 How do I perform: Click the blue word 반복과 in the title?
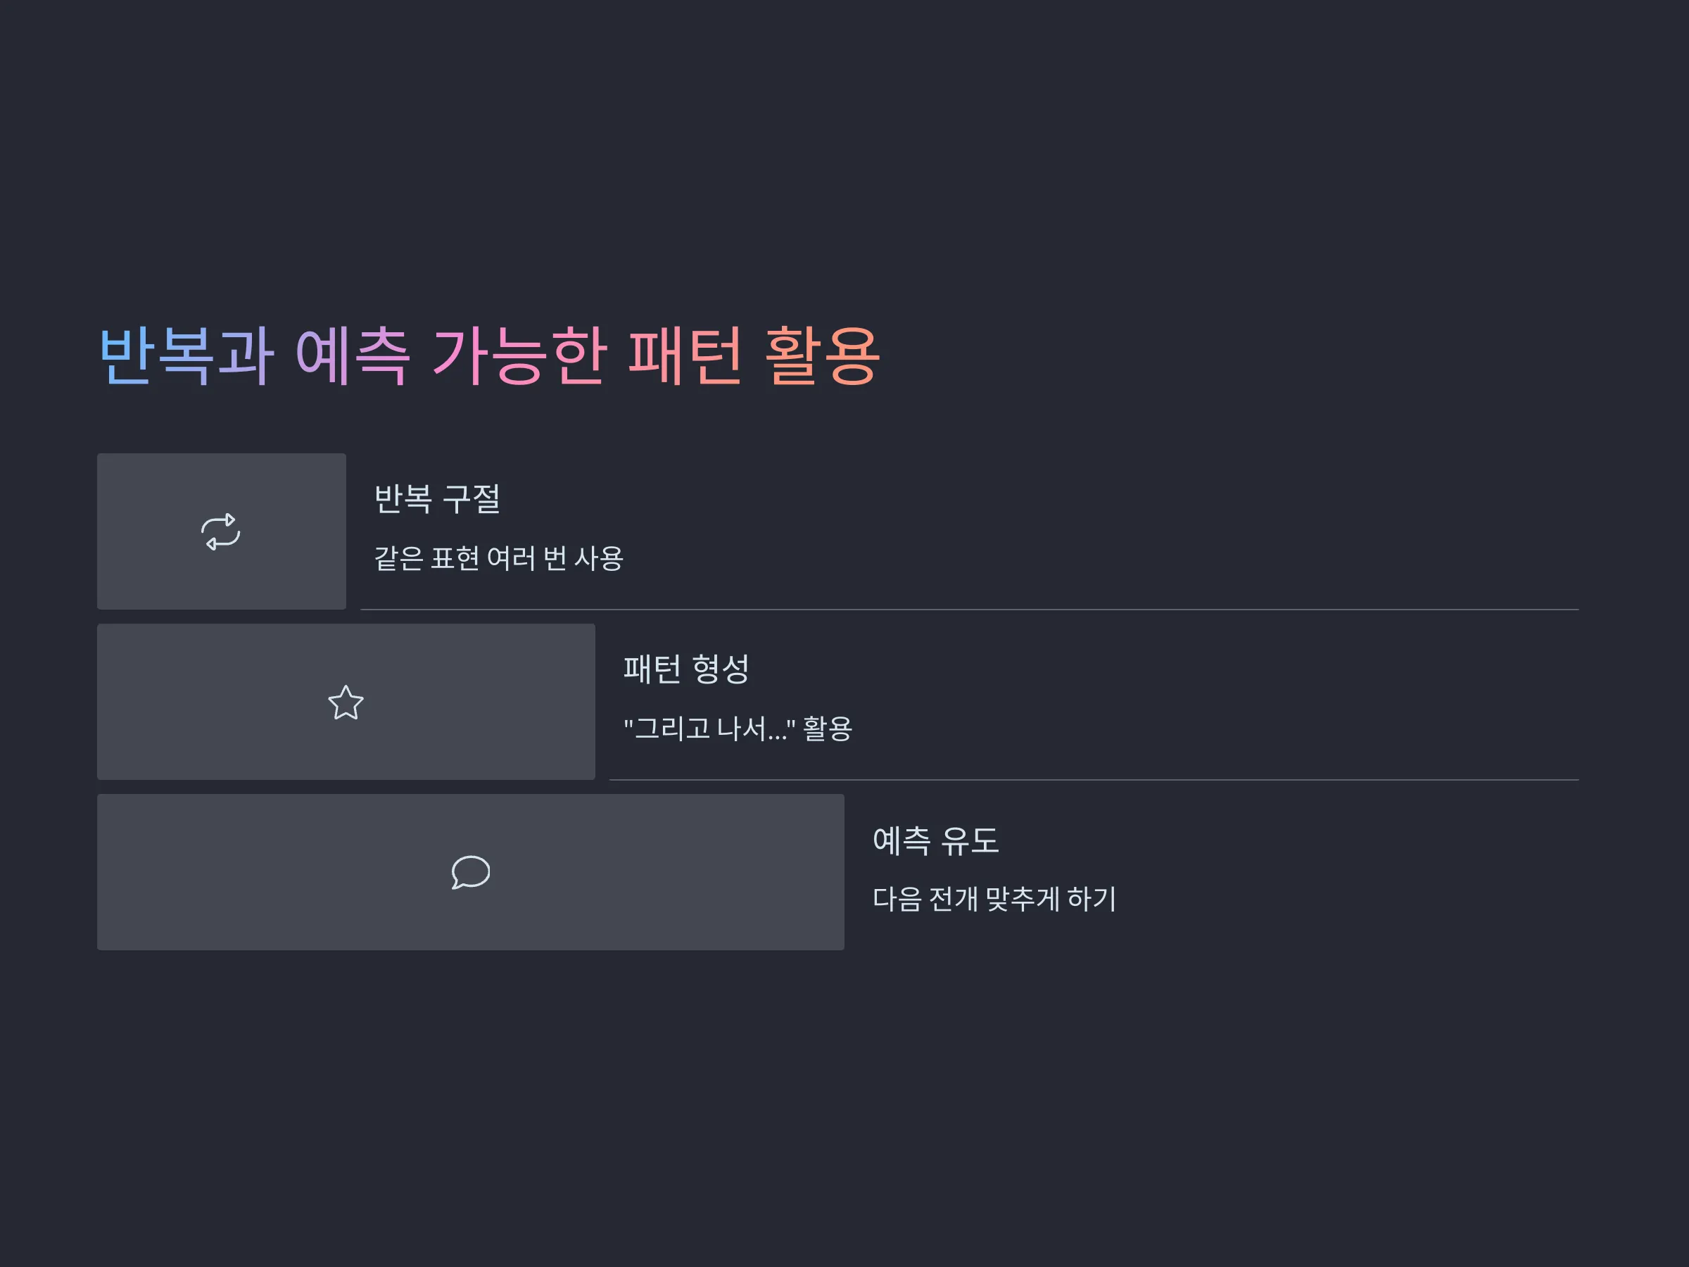(x=186, y=355)
